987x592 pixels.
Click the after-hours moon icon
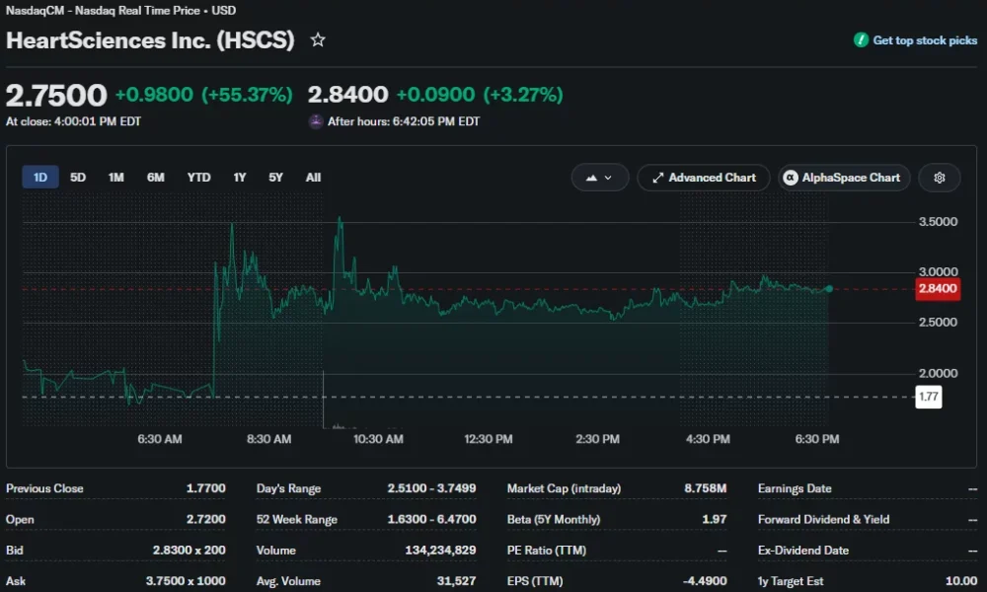click(x=316, y=121)
